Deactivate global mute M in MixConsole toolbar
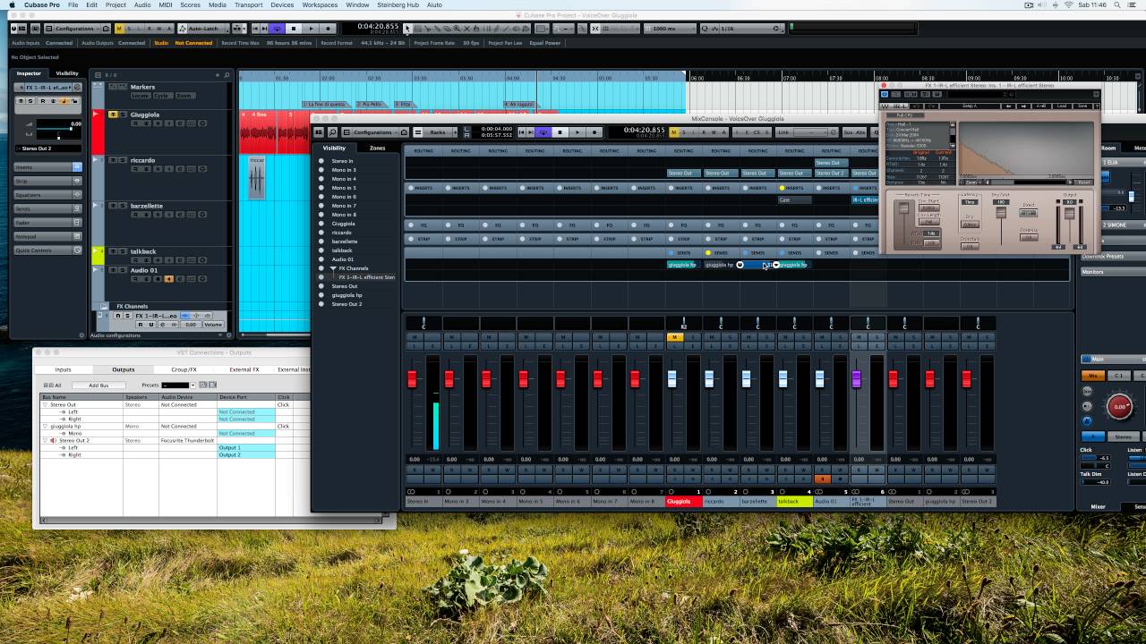The image size is (1146, 644). pyautogui.click(x=673, y=132)
